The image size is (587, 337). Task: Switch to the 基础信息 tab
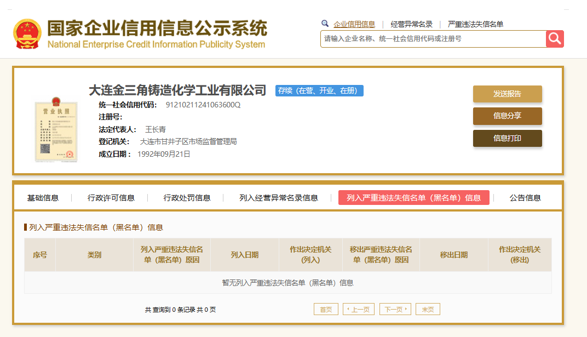(43, 198)
